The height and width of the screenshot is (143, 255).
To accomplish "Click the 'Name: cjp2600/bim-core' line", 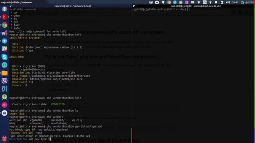I will pos(29,70).
